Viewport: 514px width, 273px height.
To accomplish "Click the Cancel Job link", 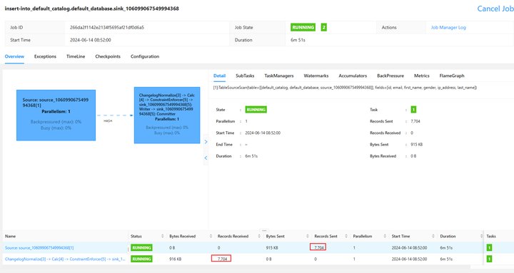I will click(x=495, y=9).
